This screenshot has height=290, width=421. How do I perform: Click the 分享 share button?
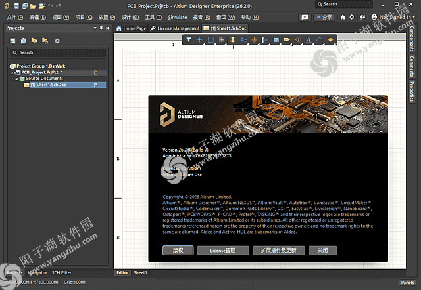pyautogui.click(x=324, y=18)
